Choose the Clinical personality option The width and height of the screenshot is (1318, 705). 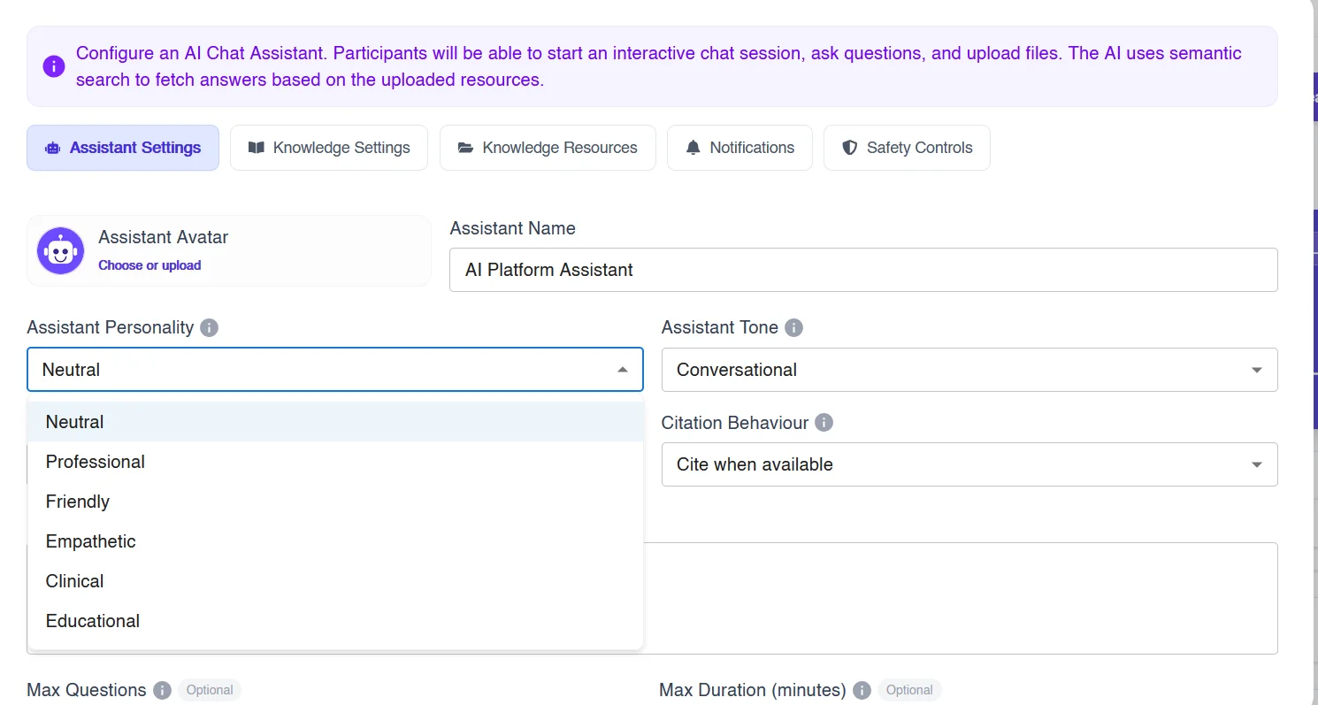(335, 581)
